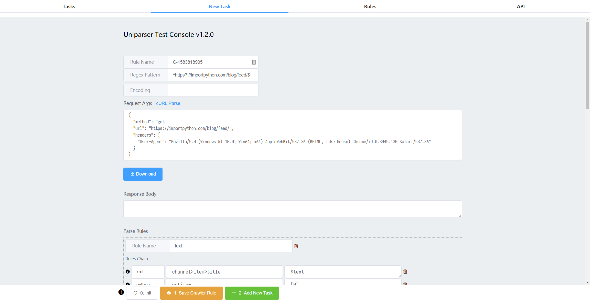Delete the 'text' parse rule via trash icon

pyautogui.click(x=296, y=246)
